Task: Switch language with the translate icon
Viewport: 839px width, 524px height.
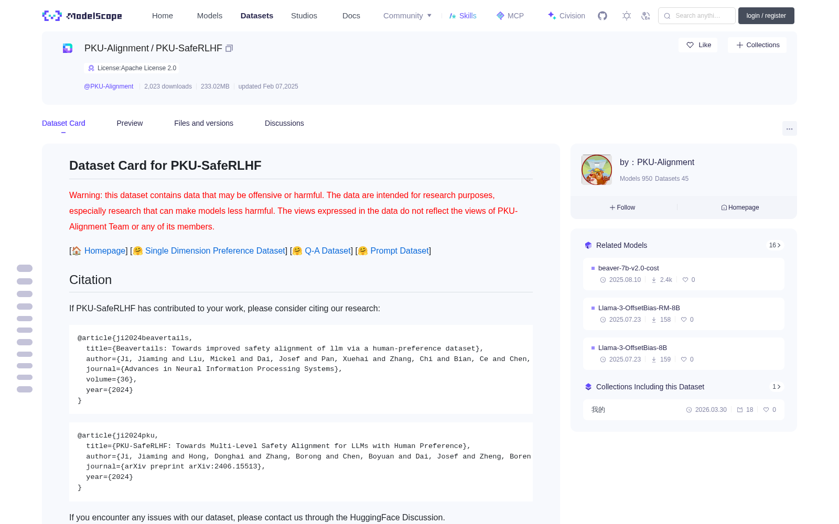Action: click(646, 16)
